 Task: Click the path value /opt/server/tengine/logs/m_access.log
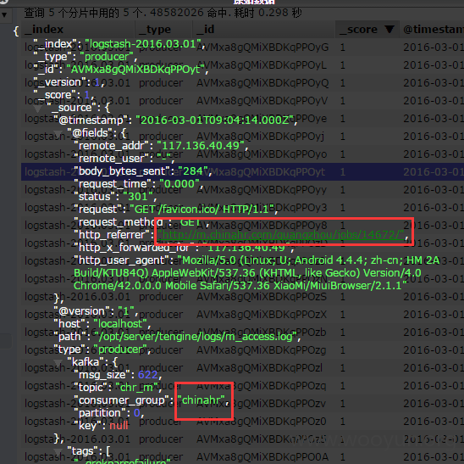pos(196,337)
